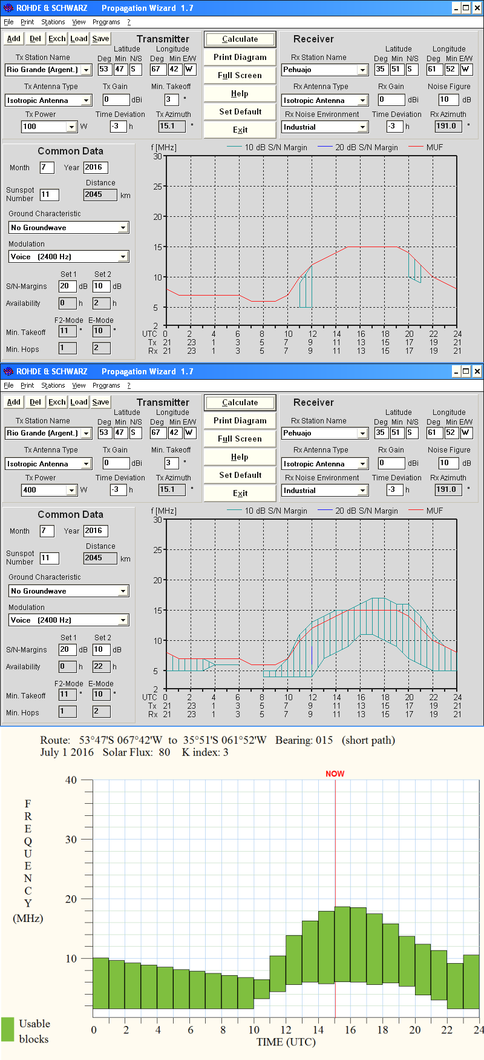Click Noise Figure field in upper window

coord(448,100)
